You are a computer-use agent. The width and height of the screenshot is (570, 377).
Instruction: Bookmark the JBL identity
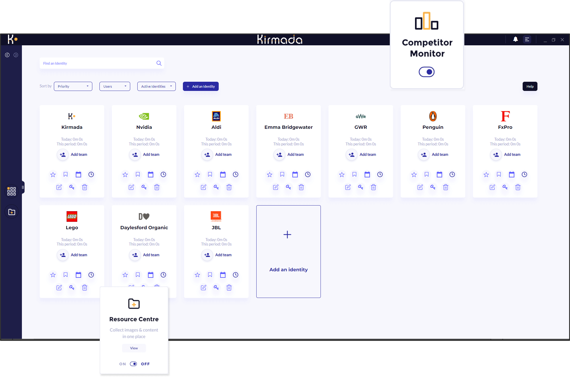click(x=210, y=275)
